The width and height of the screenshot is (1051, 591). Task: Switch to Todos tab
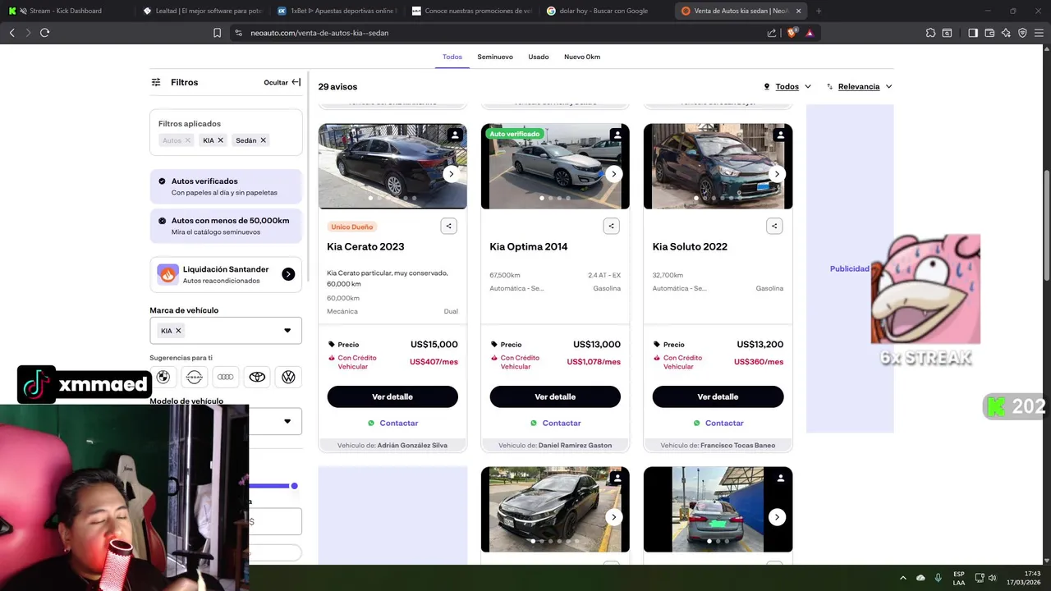[x=452, y=57]
